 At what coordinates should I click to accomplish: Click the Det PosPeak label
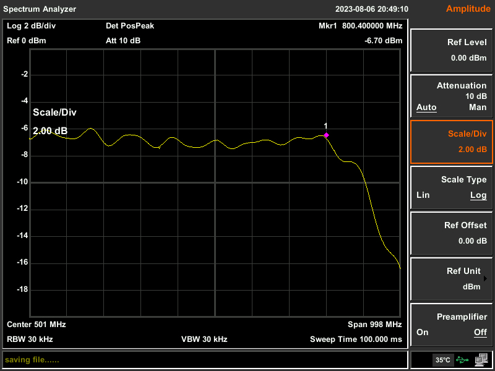coord(130,26)
